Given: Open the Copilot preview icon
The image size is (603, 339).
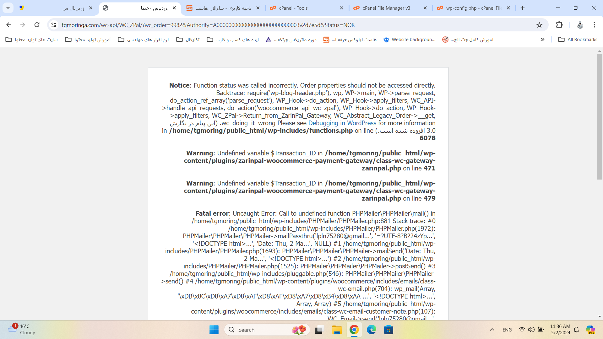Looking at the screenshot, I should click(x=590, y=330).
